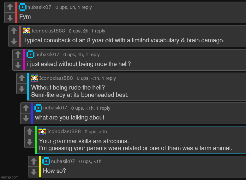Downvote "i just asked without being rude" comment

point(18,65)
